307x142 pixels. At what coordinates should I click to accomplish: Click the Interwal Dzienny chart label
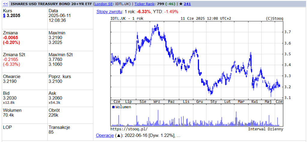pos(266,129)
